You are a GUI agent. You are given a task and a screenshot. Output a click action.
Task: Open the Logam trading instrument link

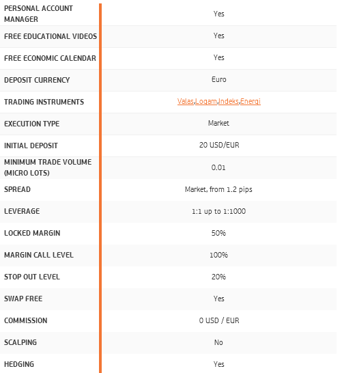pyautogui.click(x=206, y=102)
